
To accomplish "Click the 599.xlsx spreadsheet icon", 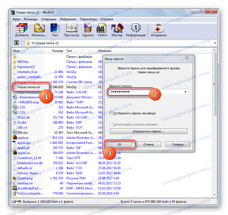I will (15, 132).
